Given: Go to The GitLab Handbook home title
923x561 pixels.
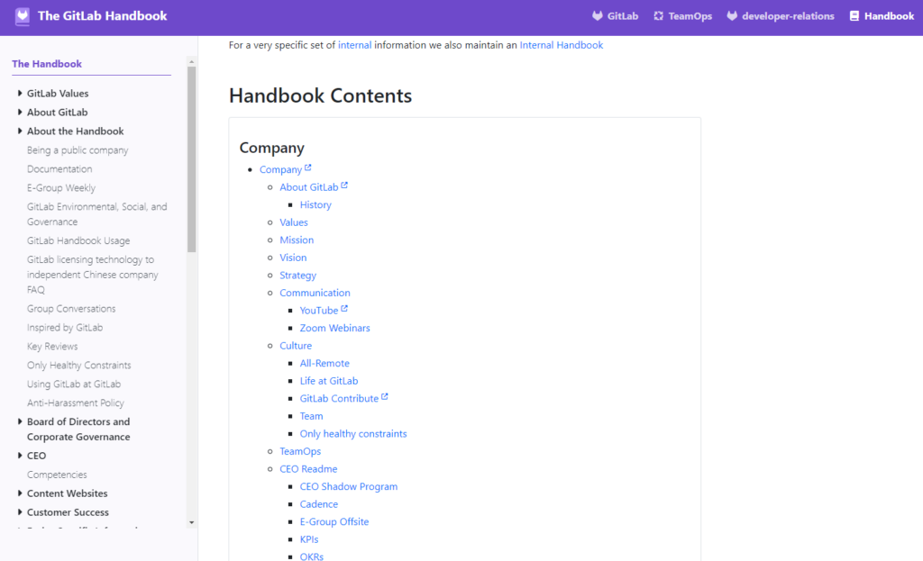Looking at the screenshot, I should (103, 16).
